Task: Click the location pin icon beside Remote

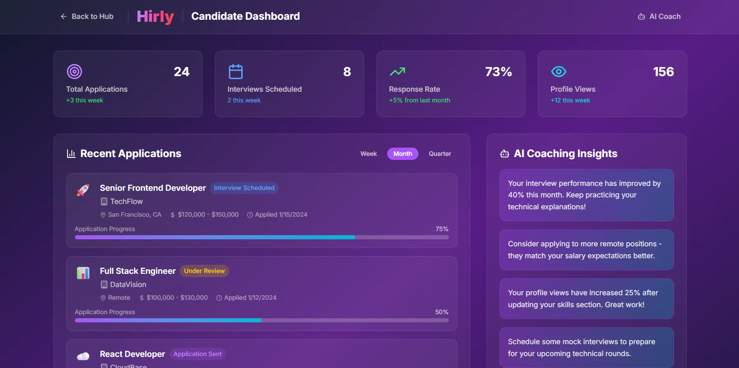Action: (x=103, y=298)
